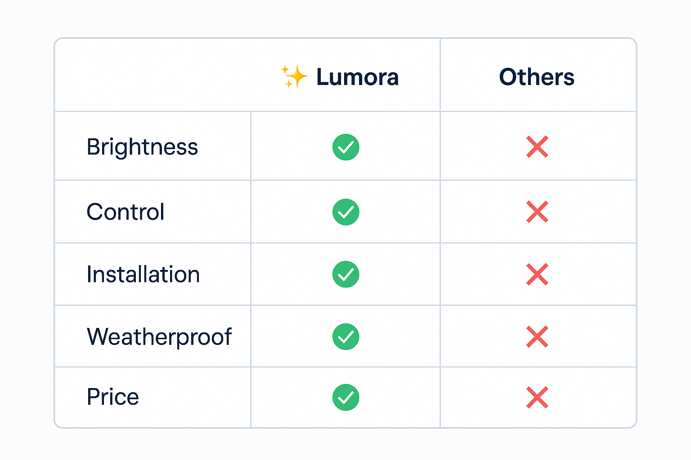Click the Lumora column header text

coord(357,77)
